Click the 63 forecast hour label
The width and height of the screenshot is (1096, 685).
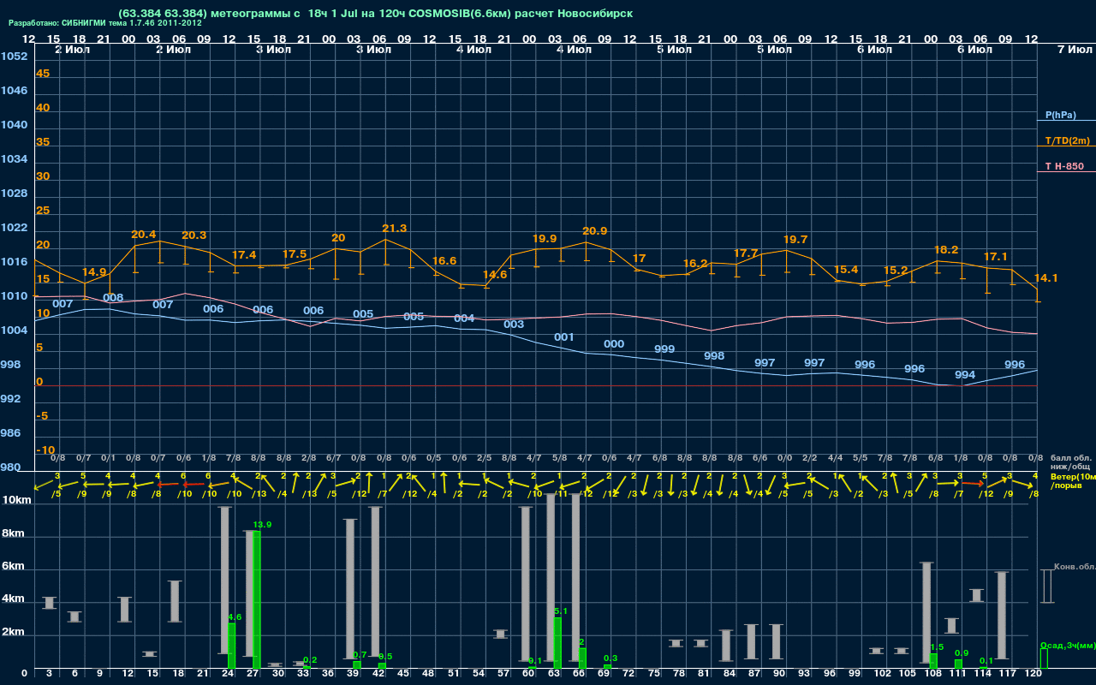[555, 674]
